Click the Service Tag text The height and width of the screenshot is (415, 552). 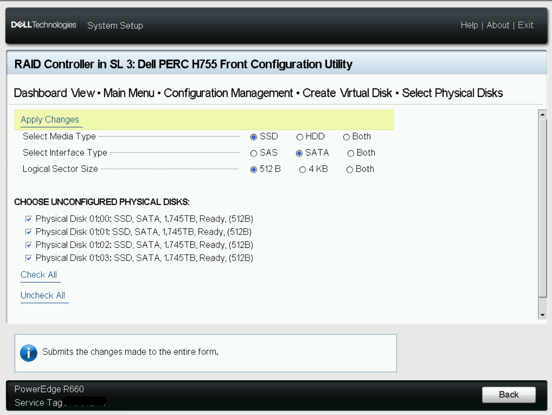[x=38, y=403]
